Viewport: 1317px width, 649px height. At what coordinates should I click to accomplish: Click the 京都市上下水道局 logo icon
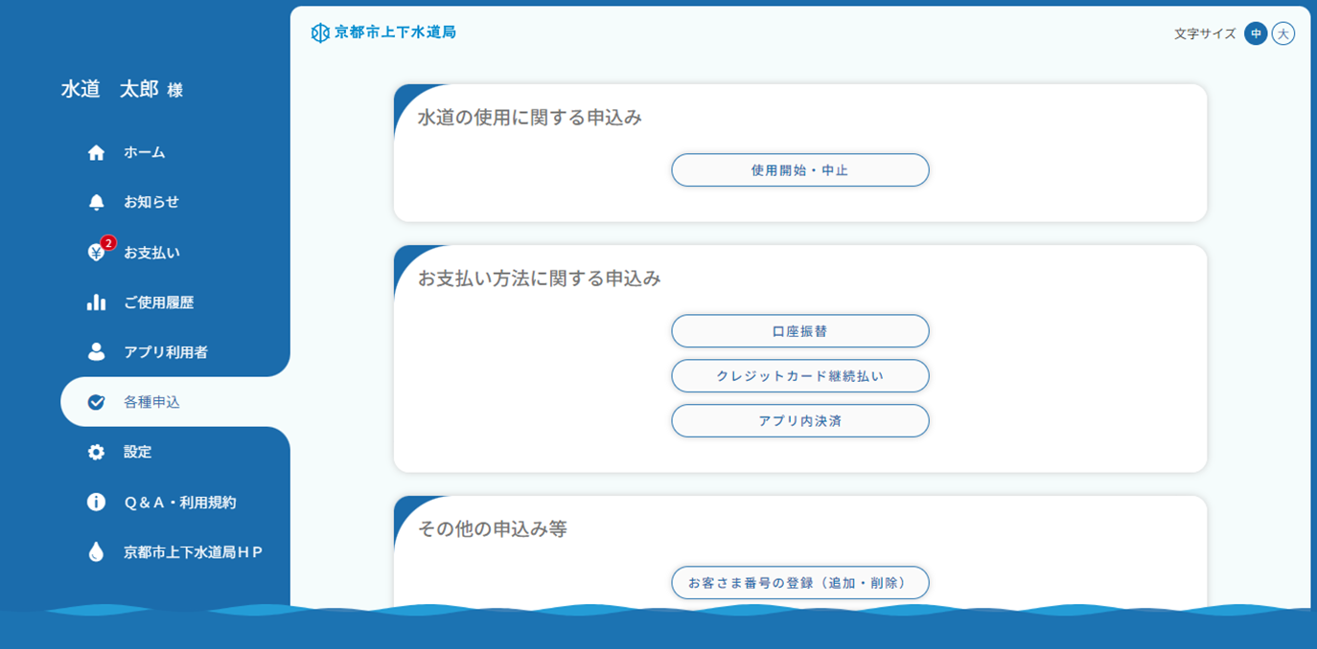click(320, 33)
